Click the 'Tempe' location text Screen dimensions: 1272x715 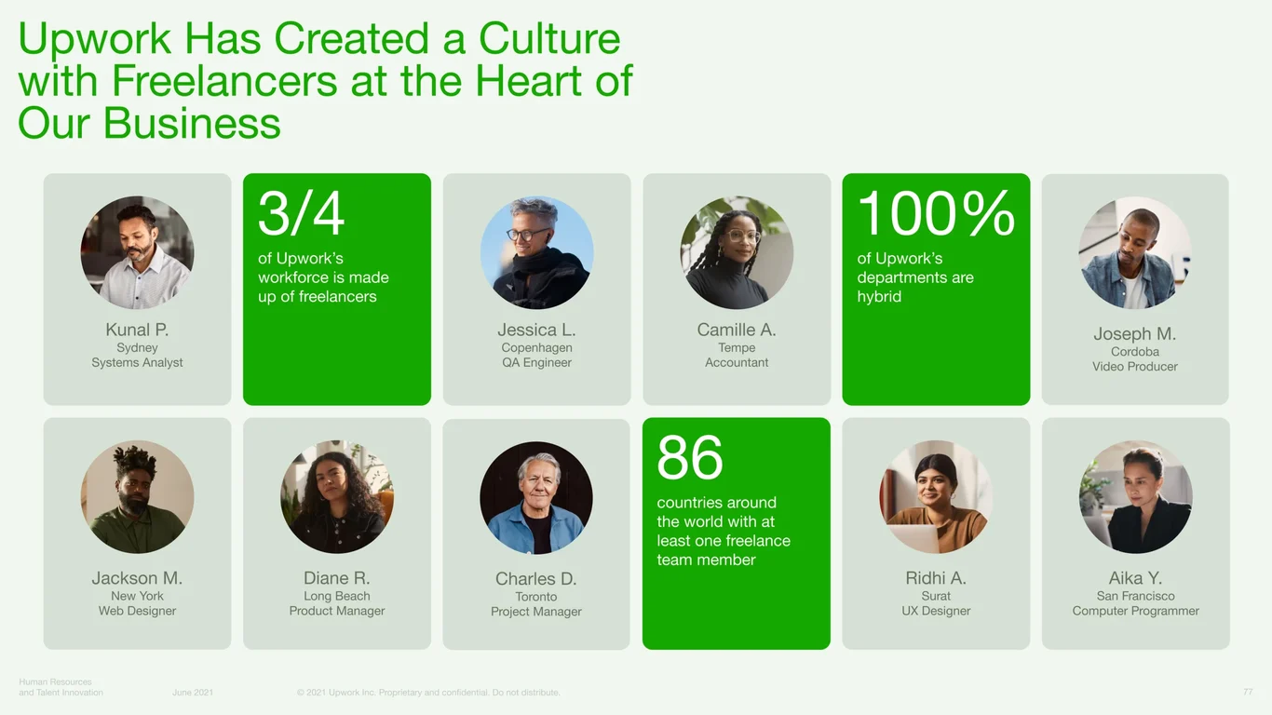click(737, 348)
